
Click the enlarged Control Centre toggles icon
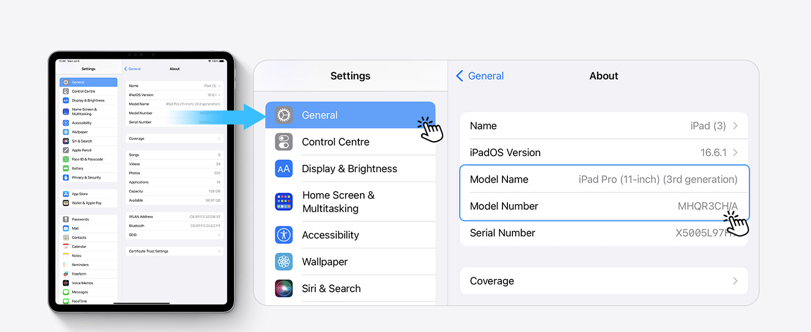coord(284,142)
